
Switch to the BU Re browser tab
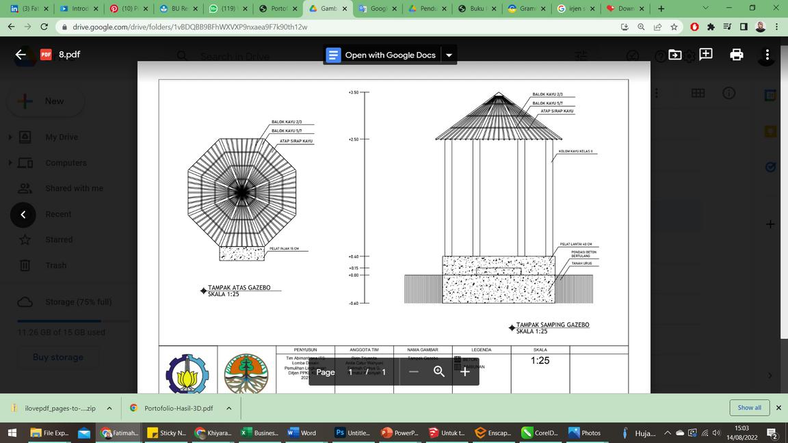tap(179, 8)
